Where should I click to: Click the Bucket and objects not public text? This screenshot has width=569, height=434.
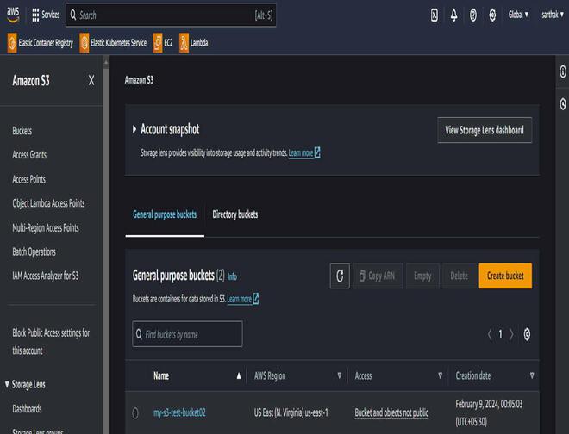pos(391,412)
